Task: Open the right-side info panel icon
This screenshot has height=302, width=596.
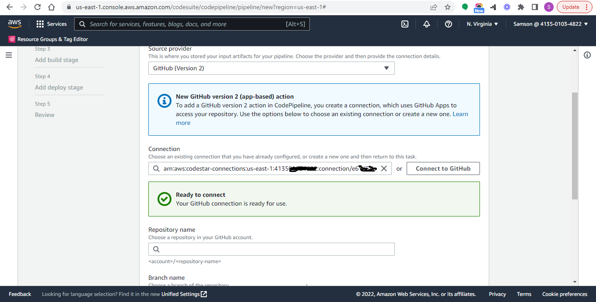Action: point(587,55)
